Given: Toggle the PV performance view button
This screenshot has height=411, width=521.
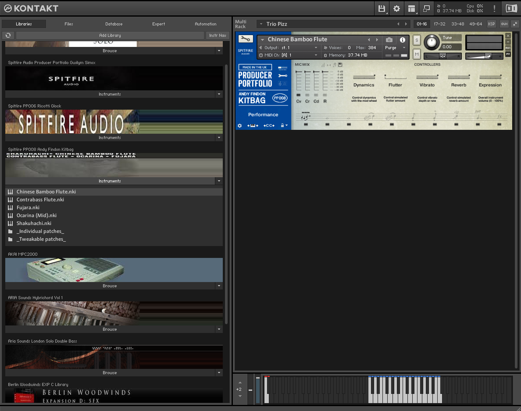Looking at the screenshot, I should click(508, 54).
